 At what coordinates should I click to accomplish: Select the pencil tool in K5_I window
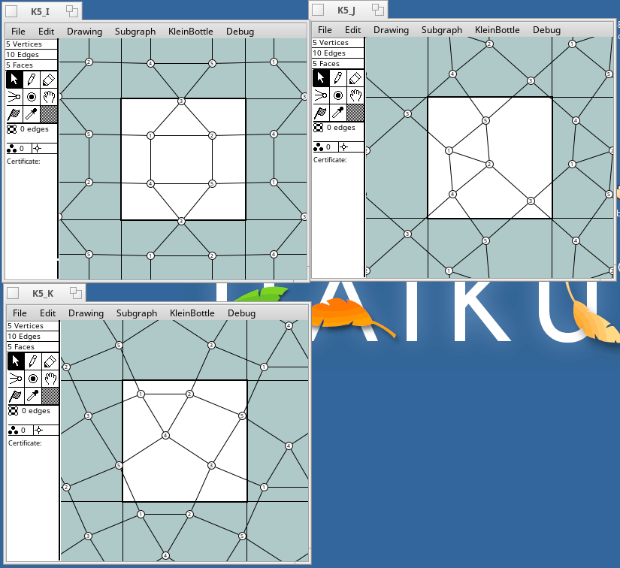[32, 79]
